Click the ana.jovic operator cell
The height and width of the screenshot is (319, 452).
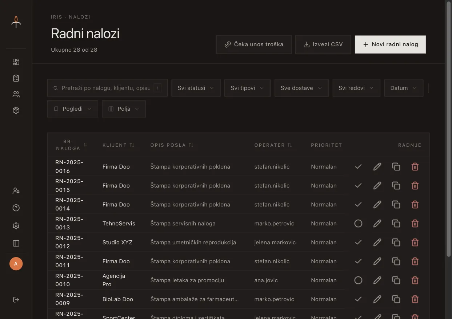266,280
